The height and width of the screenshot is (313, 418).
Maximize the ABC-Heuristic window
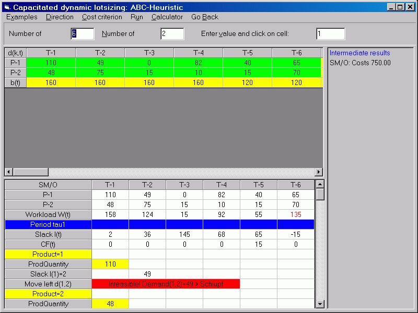(400, 7)
